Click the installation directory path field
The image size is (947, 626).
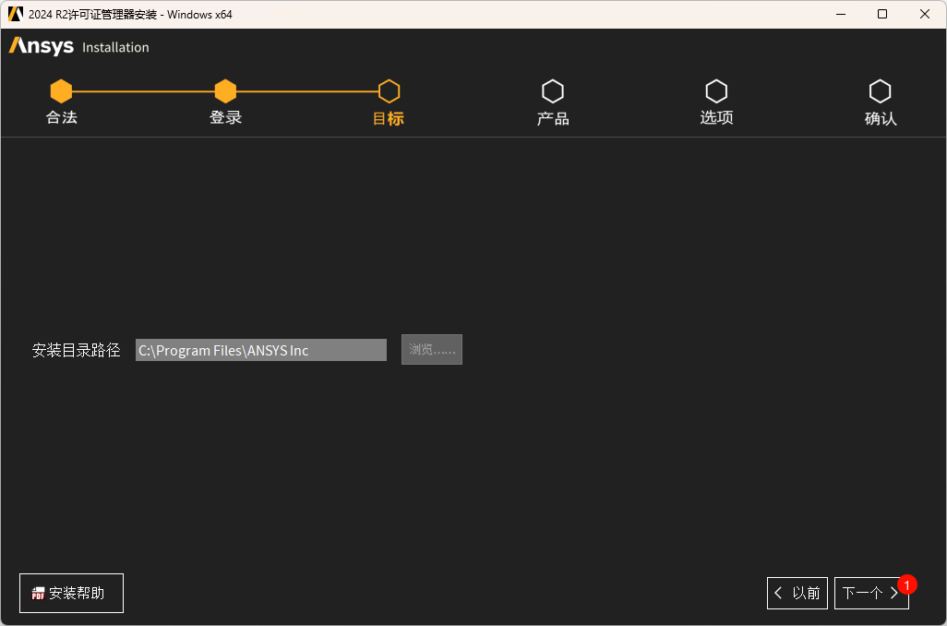coord(261,350)
